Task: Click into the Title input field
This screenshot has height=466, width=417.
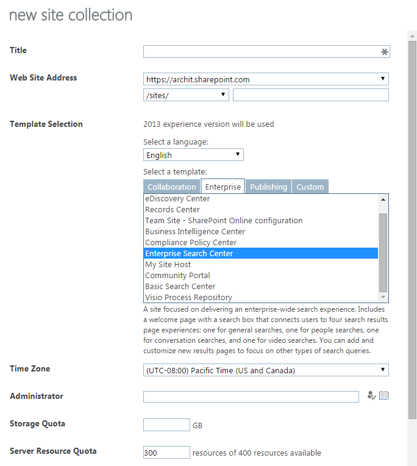Action: [266, 52]
